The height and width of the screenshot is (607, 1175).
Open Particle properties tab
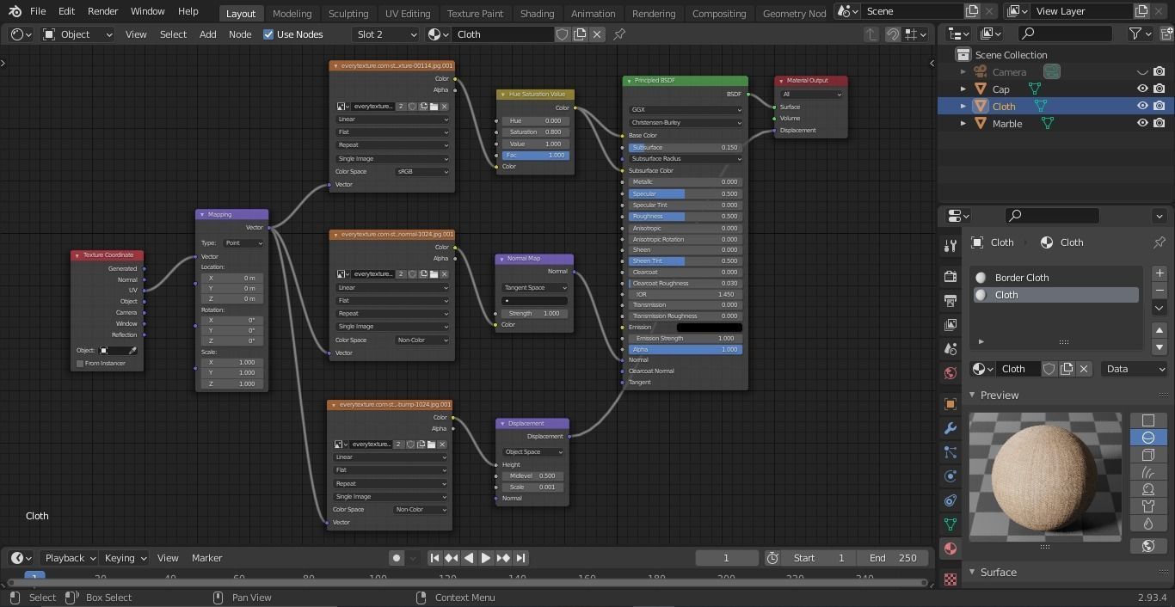coord(950,452)
